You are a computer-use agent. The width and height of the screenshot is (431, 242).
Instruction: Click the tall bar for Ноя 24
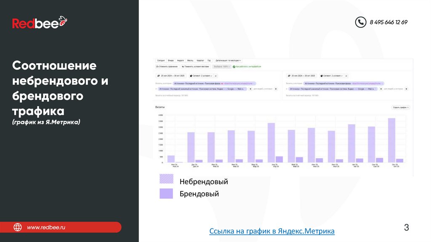coord(171,159)
